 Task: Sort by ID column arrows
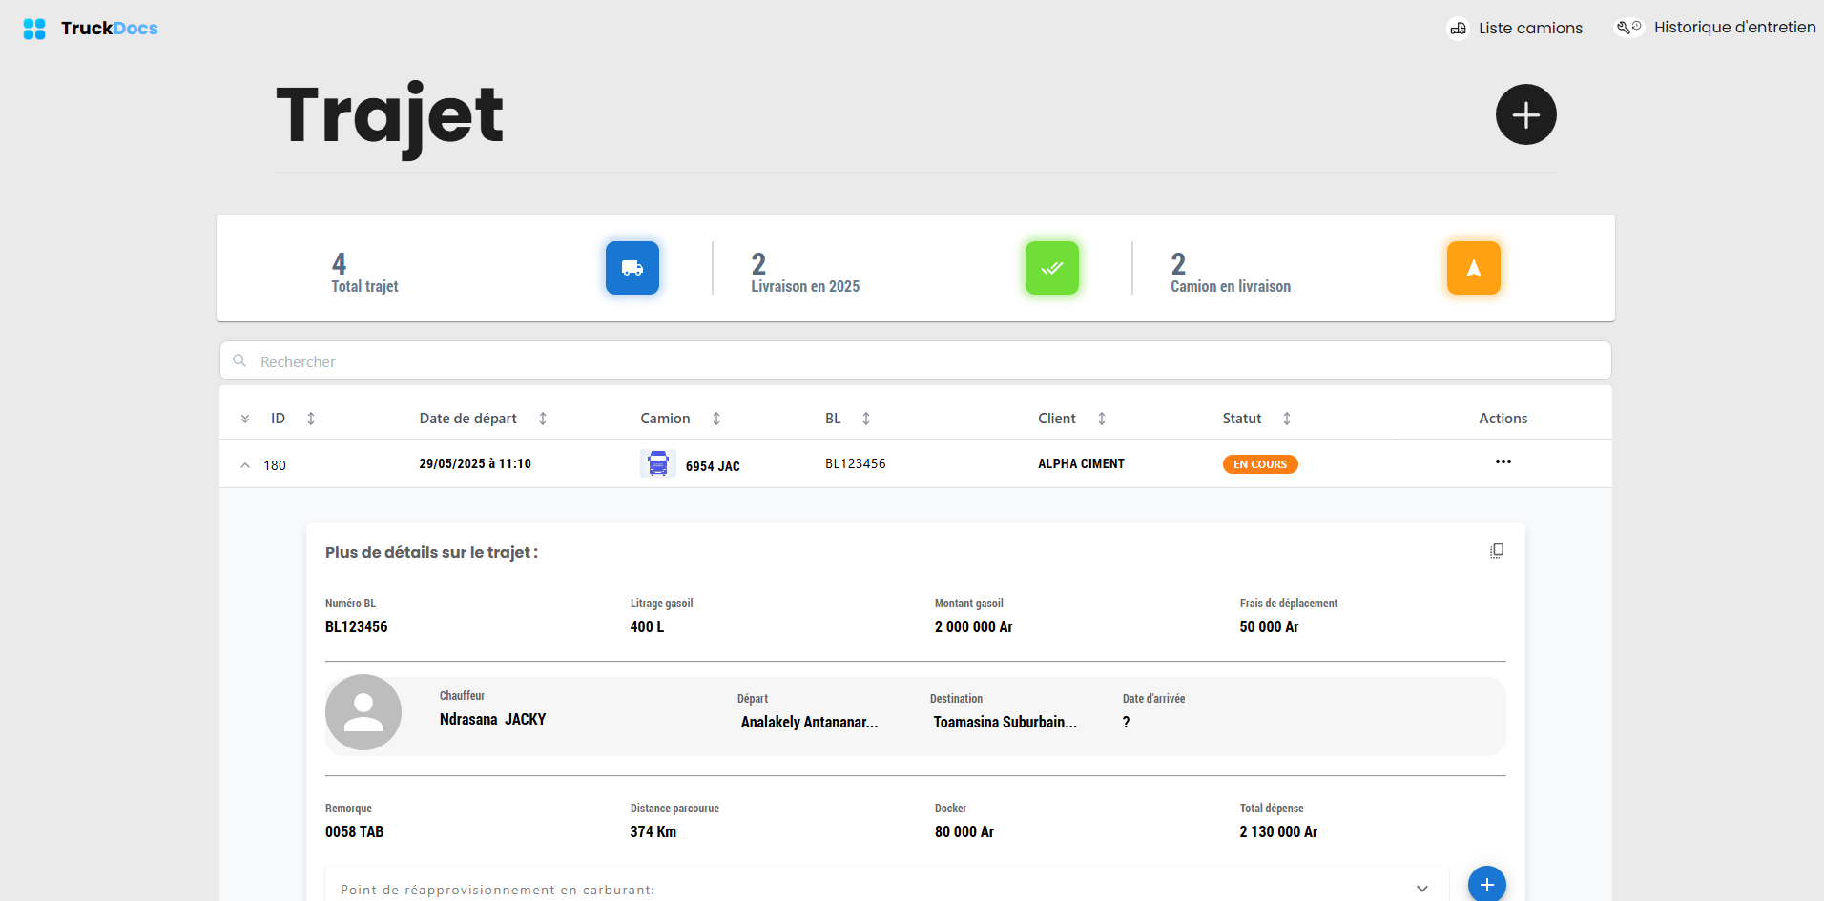pos(311,419)
